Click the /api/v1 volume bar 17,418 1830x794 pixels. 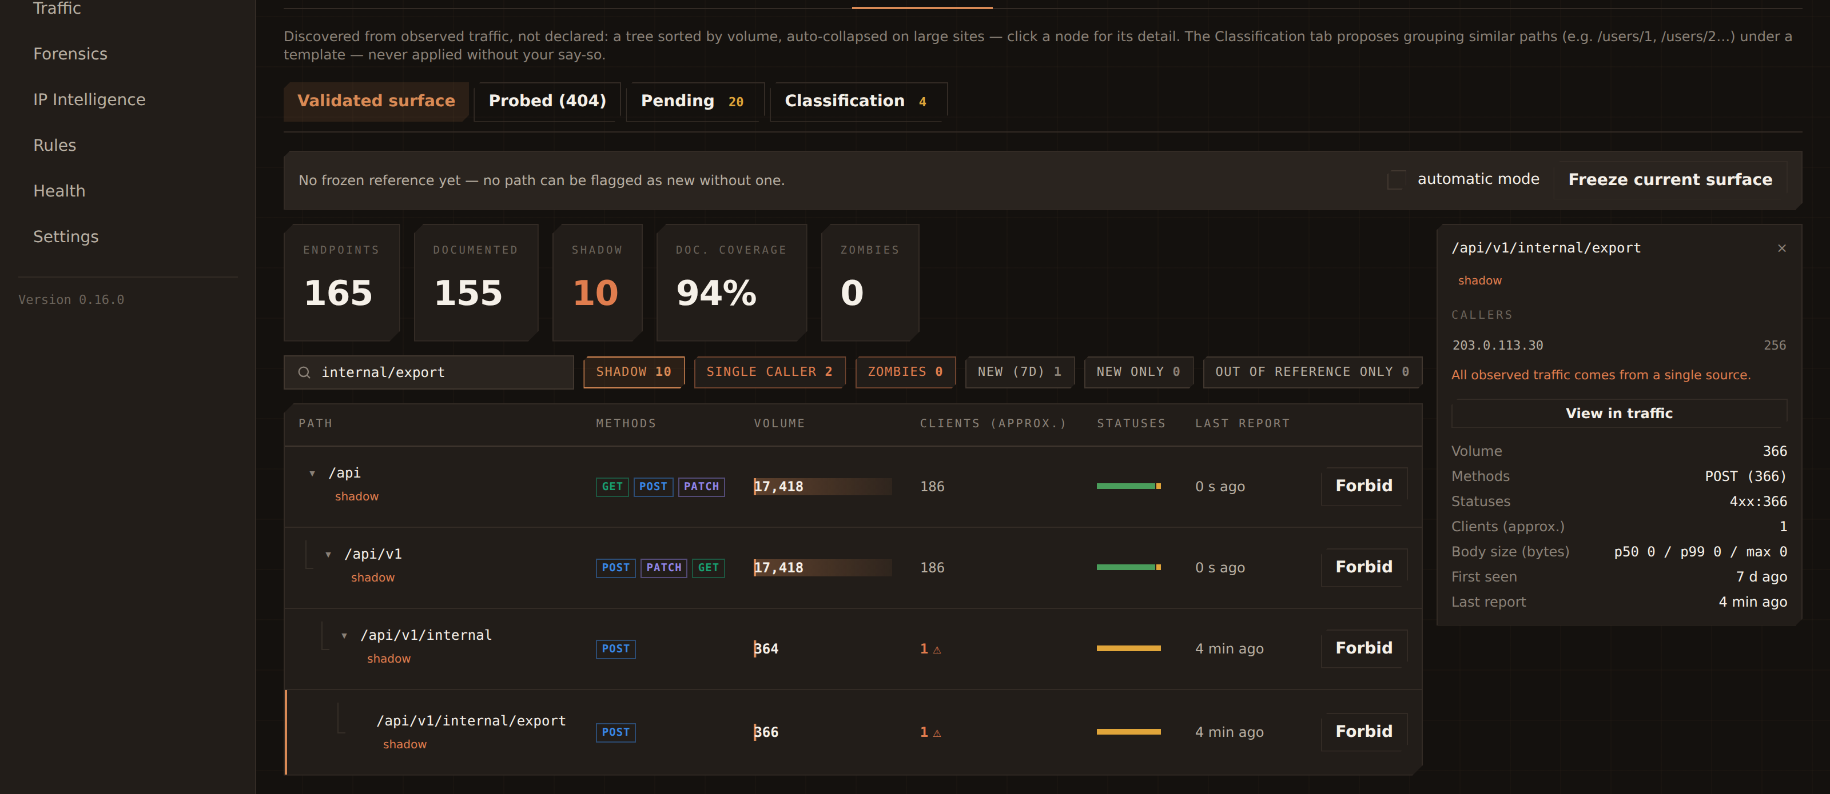823,568
